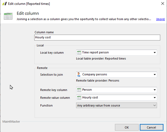The height and width of the screenshot is (132, 167).
Task: Focus the Column name input field
Action: (x=97, y=38)
